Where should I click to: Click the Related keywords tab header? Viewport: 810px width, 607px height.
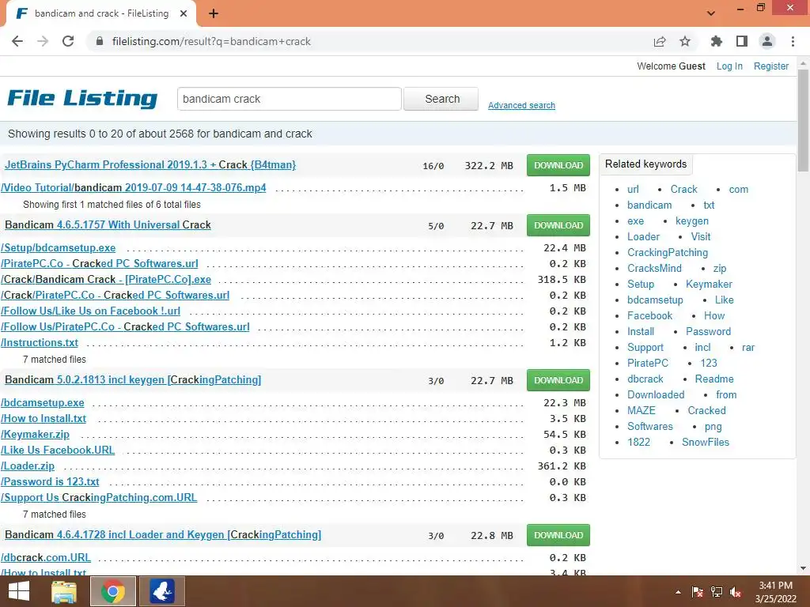(645, 164)
